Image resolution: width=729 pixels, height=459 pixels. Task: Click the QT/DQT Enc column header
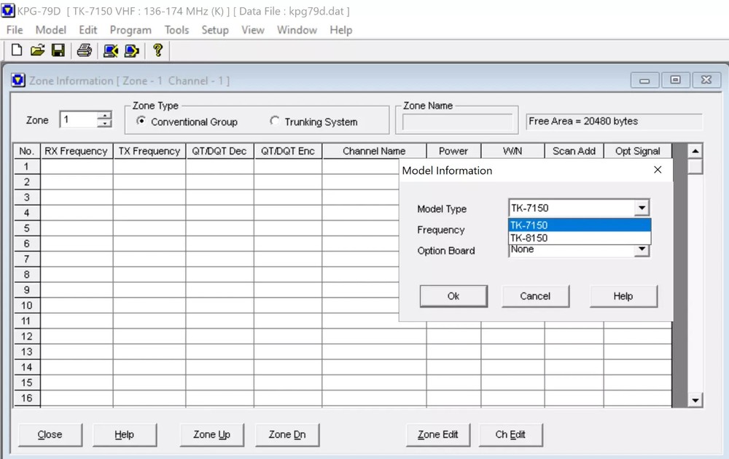[288, 151]
